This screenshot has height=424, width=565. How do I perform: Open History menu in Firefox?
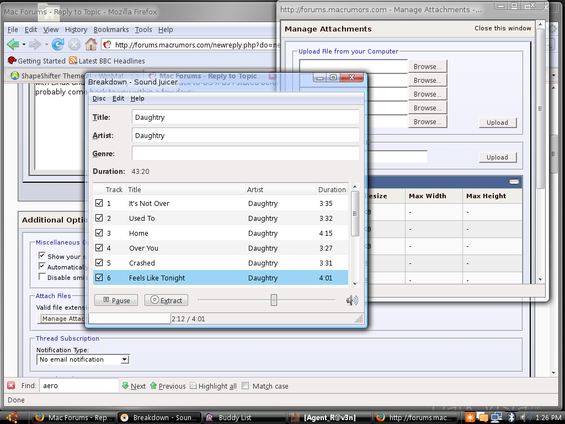(76, 30)
